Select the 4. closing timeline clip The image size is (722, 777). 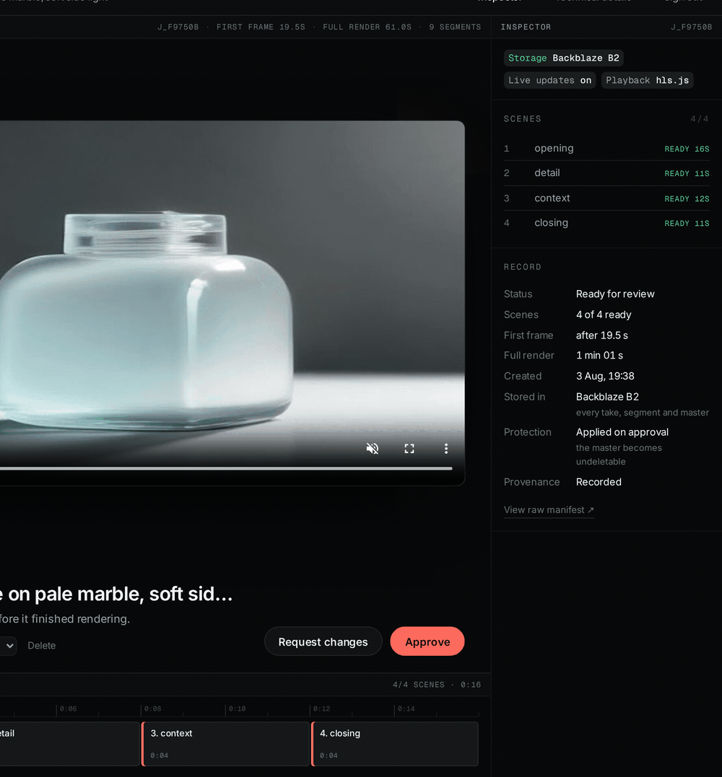coord(395,744)
